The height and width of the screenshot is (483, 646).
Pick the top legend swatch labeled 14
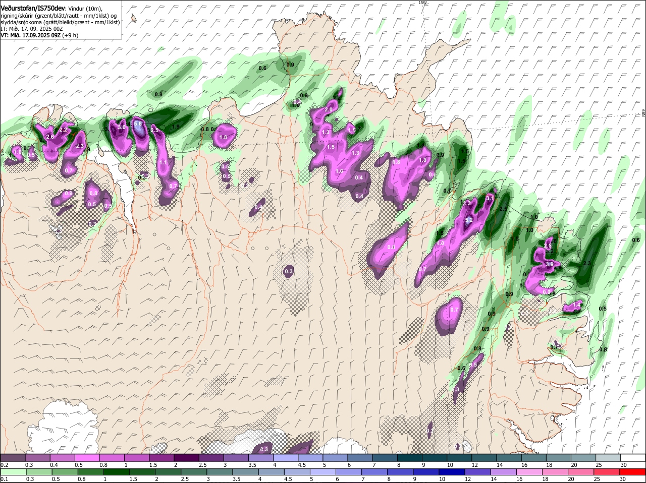508,457
